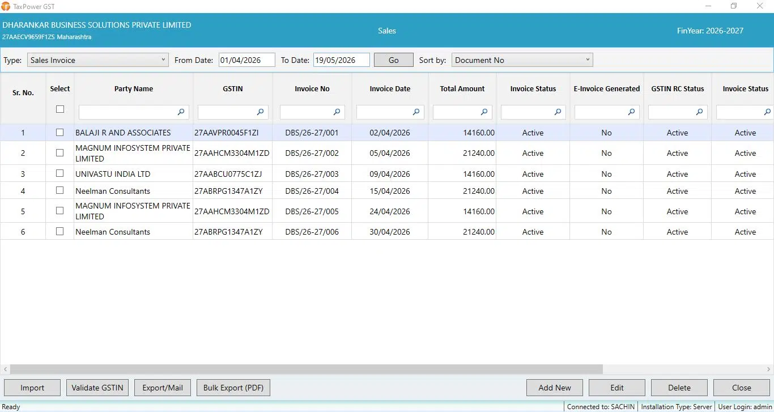Click the Close button at bottom right
This screenshot has width=774, height=412.
tap(742, 388)
